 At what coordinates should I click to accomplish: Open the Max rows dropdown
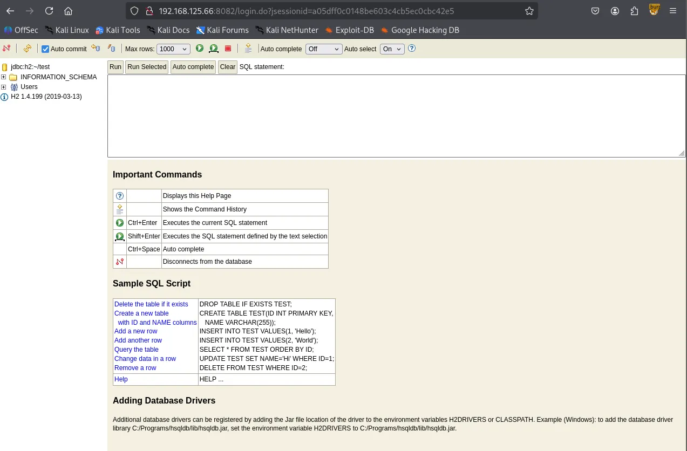coord(173,49)
